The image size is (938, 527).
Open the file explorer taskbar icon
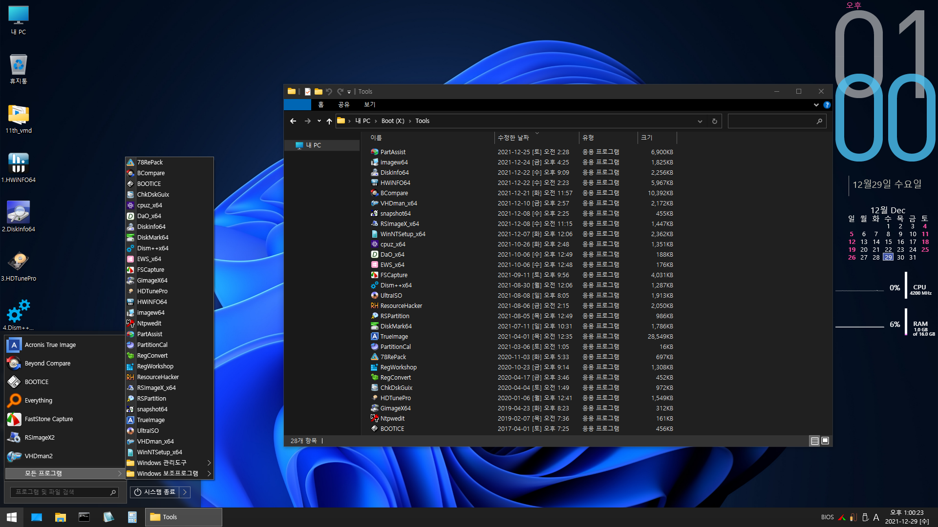61,517
